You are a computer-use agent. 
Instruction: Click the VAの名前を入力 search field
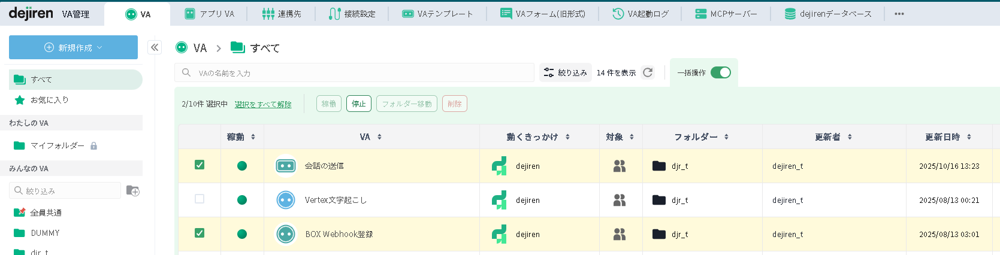[359, 73]
